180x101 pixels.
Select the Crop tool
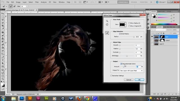point(3,26)
